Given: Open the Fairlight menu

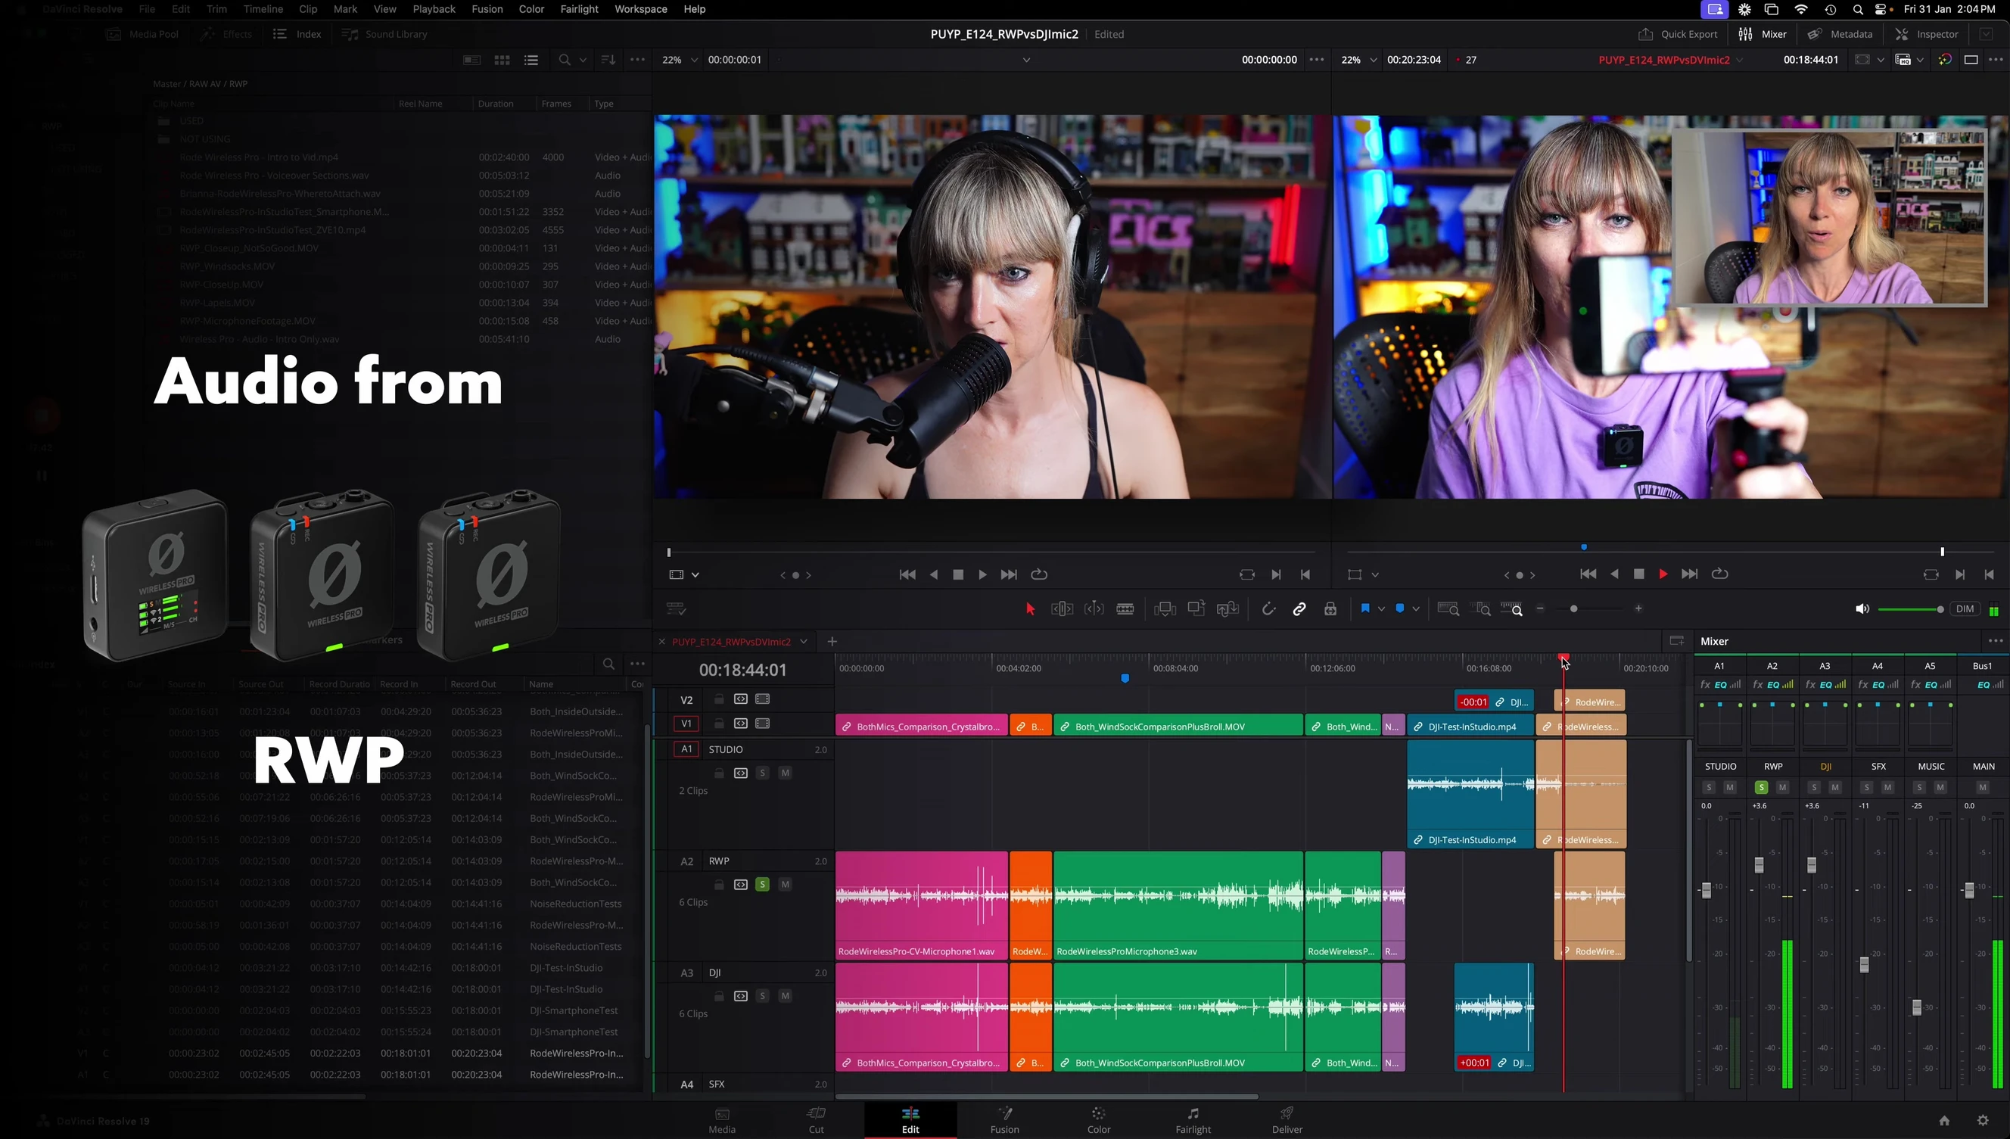Looking at the screenshot, I should [x=579, y=9].
